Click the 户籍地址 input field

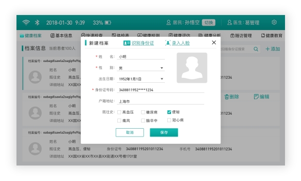(160, 101)
